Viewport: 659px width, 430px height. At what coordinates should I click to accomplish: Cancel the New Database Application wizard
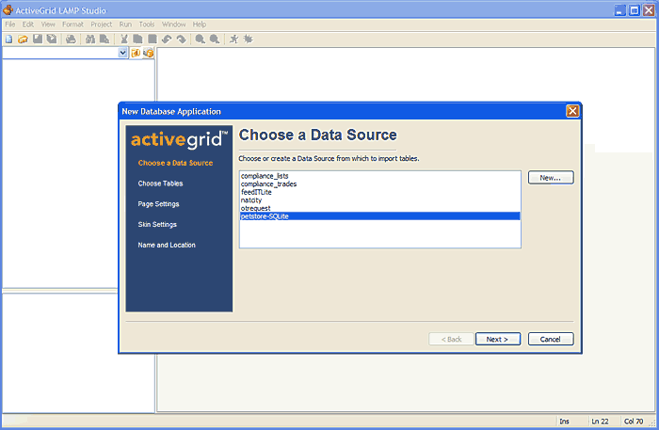pos(551,339)
